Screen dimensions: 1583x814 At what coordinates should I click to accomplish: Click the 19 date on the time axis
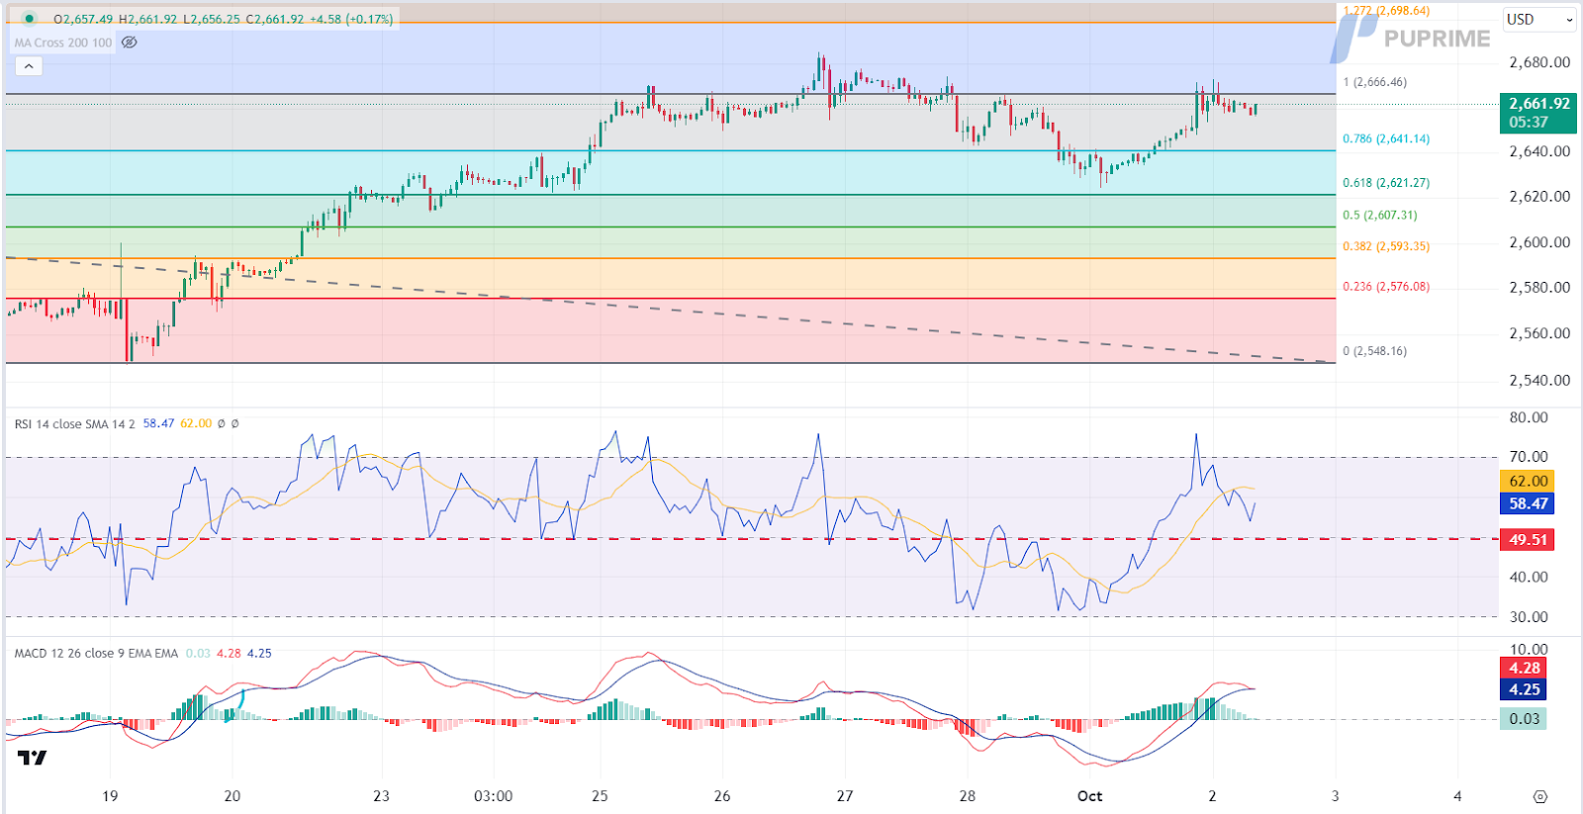[110, 796]
